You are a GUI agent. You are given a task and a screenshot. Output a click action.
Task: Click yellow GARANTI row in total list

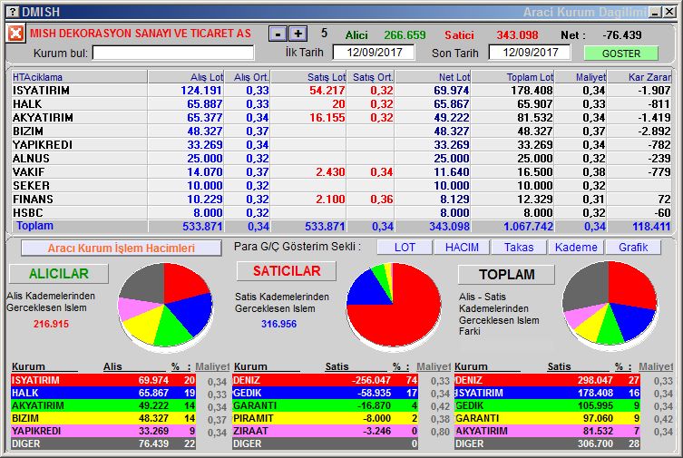pyautogui.click(x=548, y=418)
